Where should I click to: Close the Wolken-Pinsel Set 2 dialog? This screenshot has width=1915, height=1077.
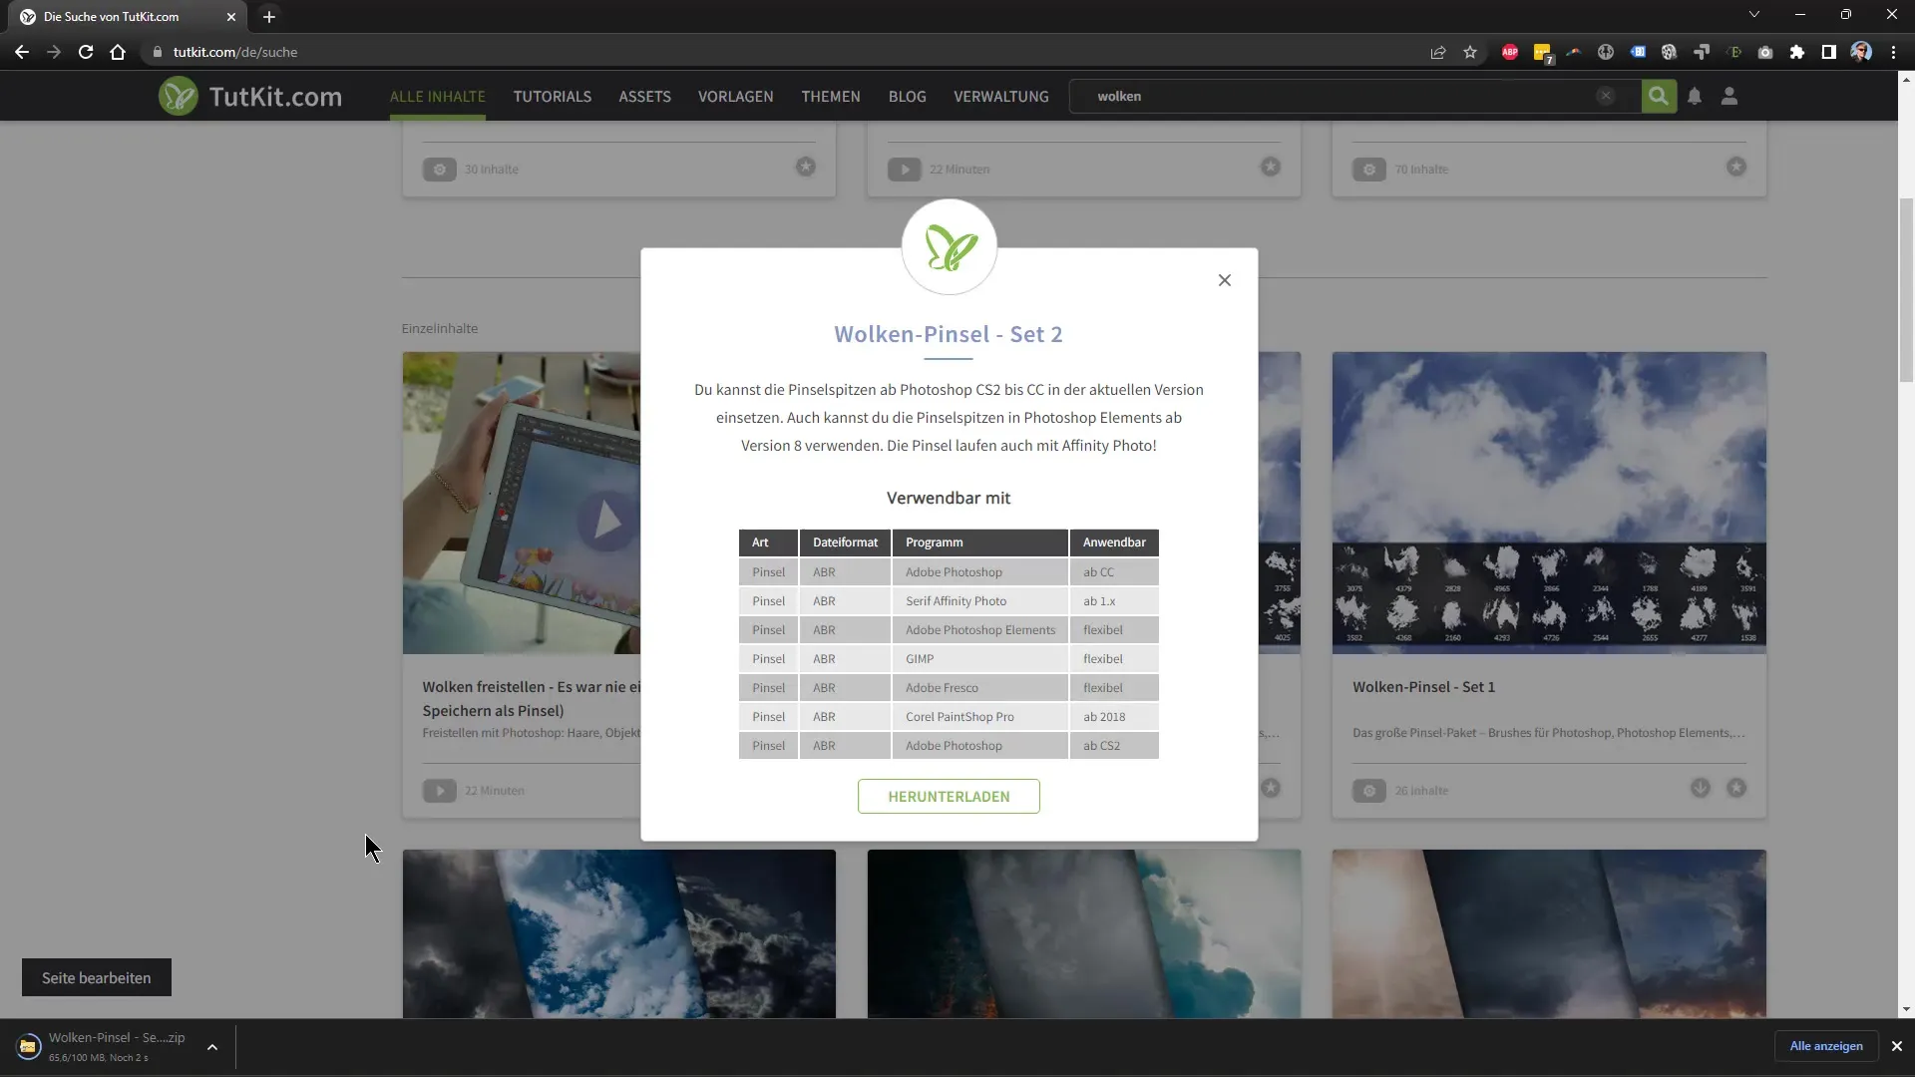1224,280
